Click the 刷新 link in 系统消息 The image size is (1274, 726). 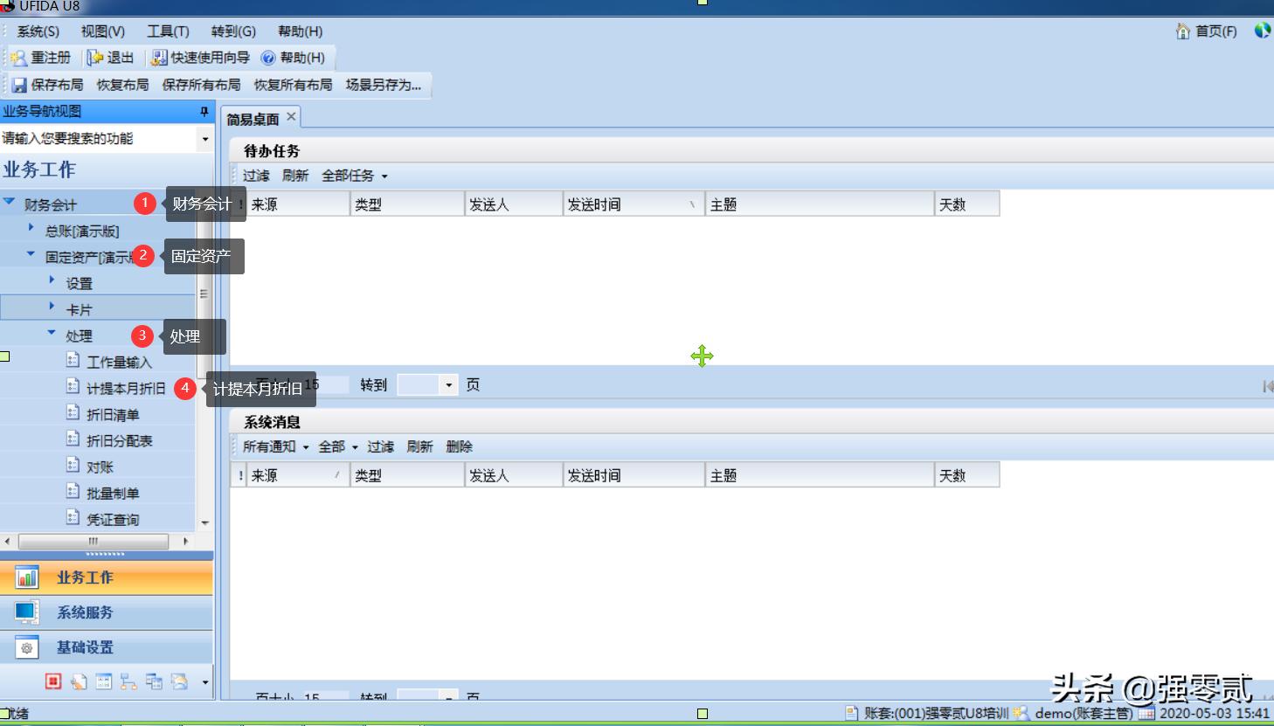420,446
